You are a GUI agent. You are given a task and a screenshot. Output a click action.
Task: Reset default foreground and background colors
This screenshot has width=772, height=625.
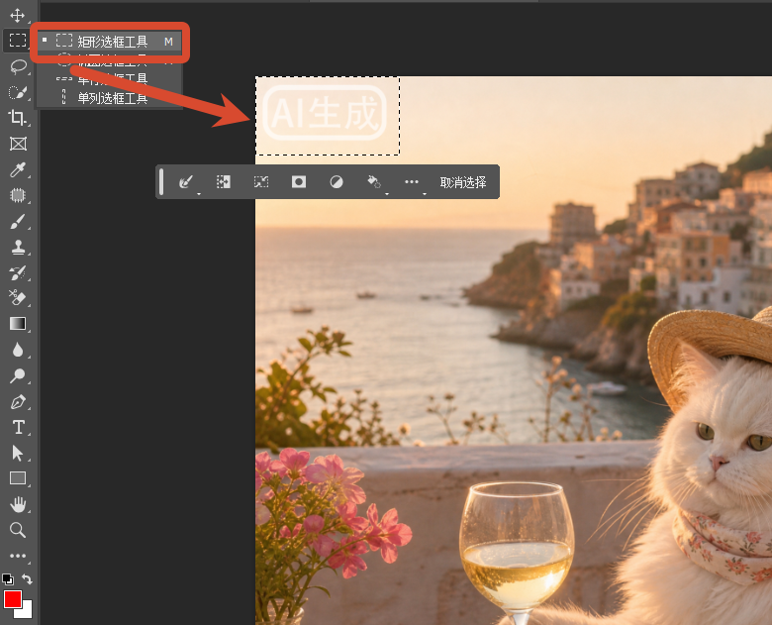7,578
